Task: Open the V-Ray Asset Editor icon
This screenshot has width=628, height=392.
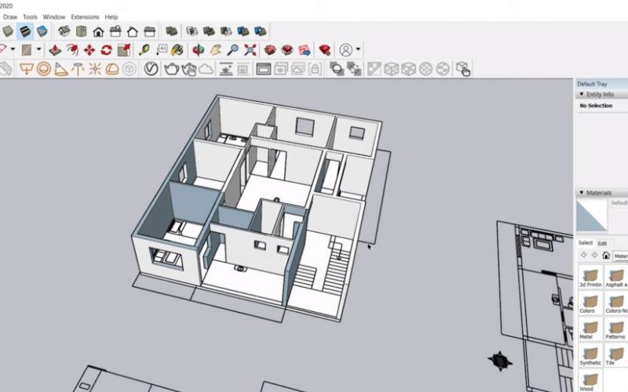Action: 151,69
